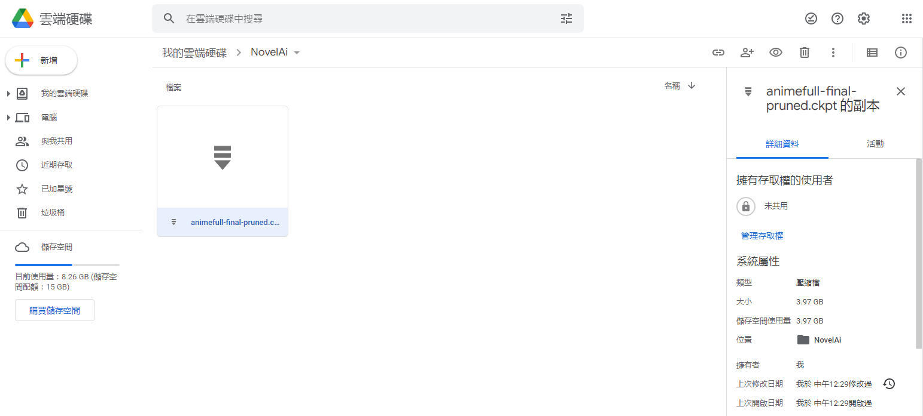Screen dimensions: 923x416
Task: Expand 電腦 tree item in sidebar
Action: (8, 118)
